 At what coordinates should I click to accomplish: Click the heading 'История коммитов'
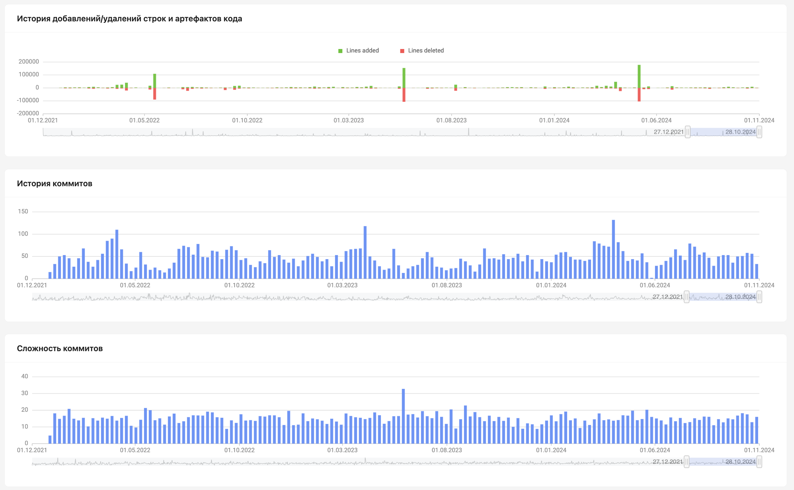coord(54,184)
